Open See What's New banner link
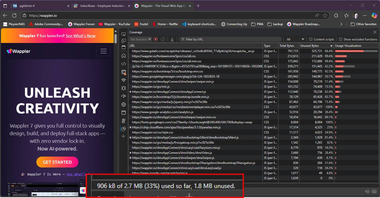 [x=81, y=36]
